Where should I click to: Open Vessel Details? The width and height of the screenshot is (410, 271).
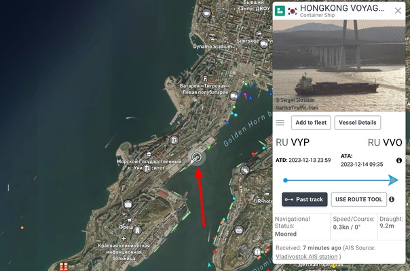[358, 123]
